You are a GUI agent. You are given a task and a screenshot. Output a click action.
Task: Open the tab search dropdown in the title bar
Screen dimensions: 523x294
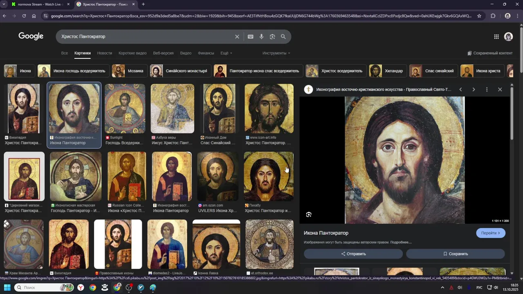[x=4, y=4]
